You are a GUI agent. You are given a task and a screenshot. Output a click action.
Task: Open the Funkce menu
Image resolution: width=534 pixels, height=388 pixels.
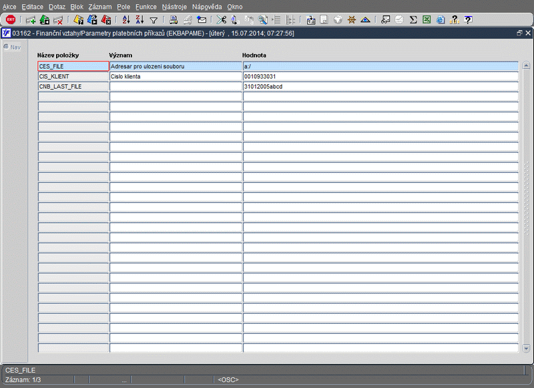pos(146,7)
